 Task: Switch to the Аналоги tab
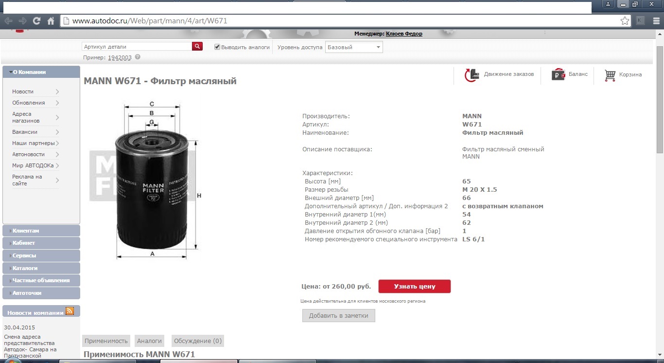pos(149,341)
